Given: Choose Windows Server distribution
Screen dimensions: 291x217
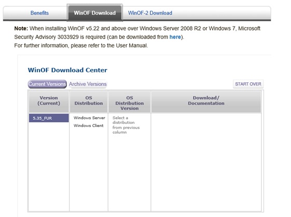Looking at the screenshot, I should coord(89,118).
